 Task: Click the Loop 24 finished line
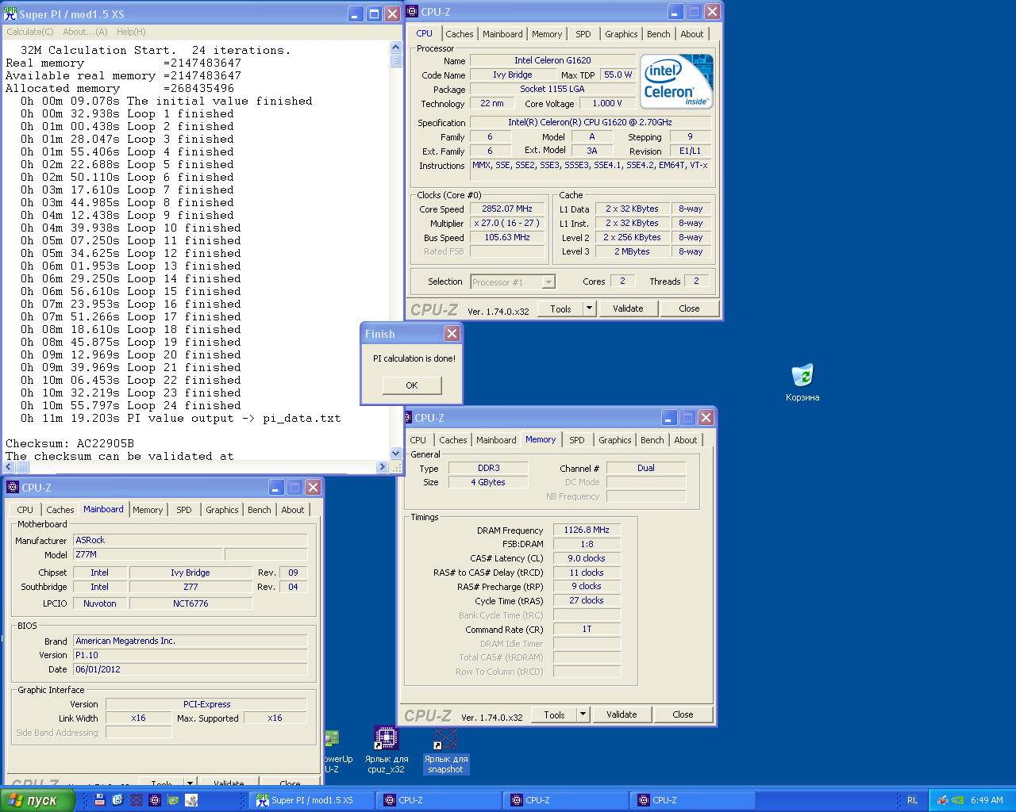tap(131, 405)
